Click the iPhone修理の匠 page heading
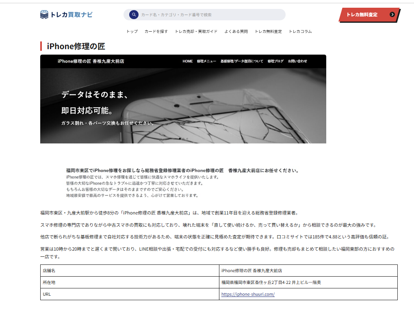The width and height of the screenshot is (414, 314). point(76,46)
